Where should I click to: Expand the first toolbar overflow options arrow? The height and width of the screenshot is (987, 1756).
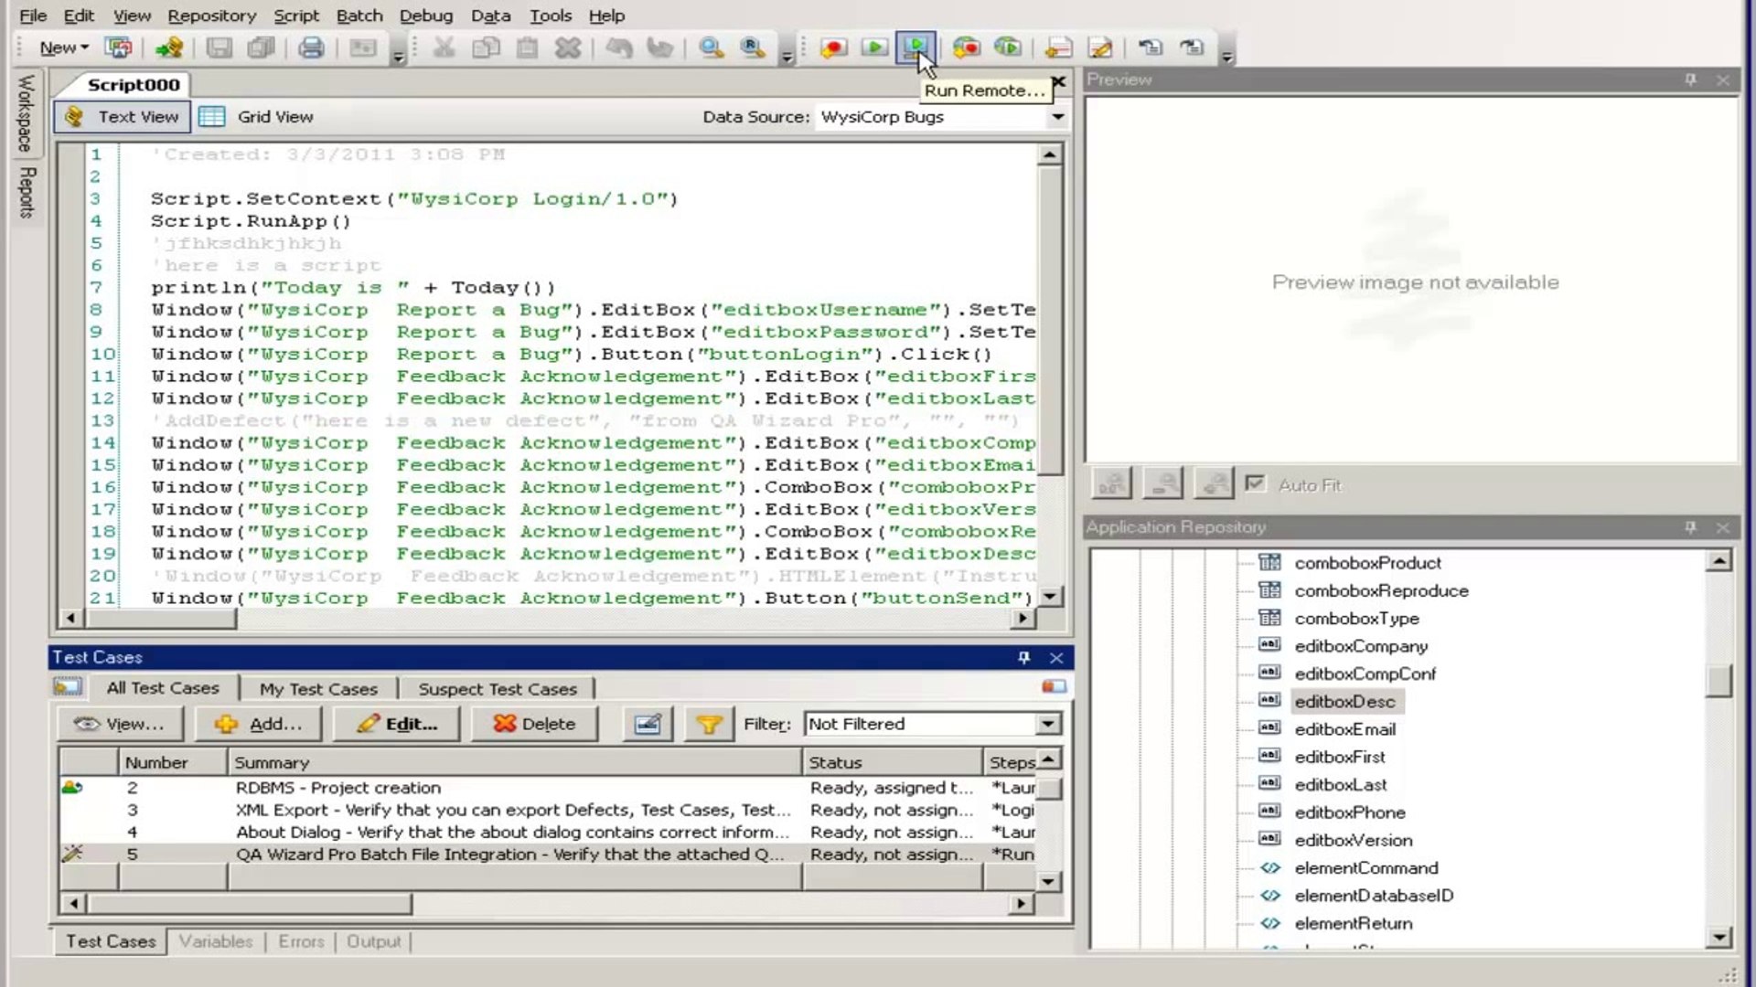tap(398, 57)
